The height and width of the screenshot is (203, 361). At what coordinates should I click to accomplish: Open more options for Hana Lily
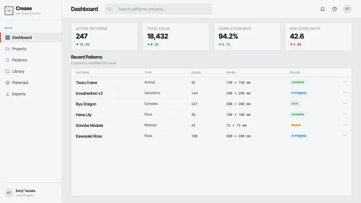[345, 114]
